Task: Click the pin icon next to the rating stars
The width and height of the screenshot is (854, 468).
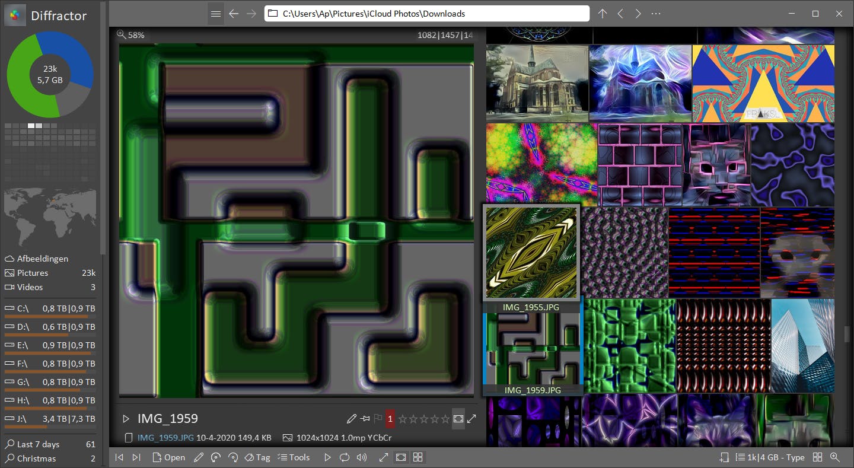Action: point(365,419)
